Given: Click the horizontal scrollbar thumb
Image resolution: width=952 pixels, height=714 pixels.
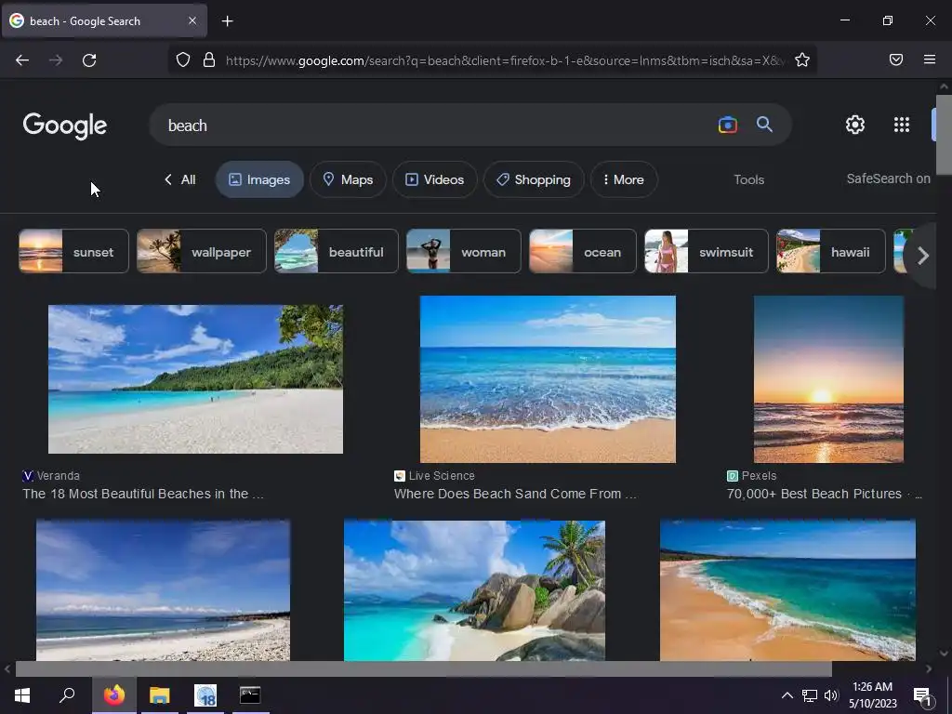Looking at the screenshot, I should click(x=423, y=669).
